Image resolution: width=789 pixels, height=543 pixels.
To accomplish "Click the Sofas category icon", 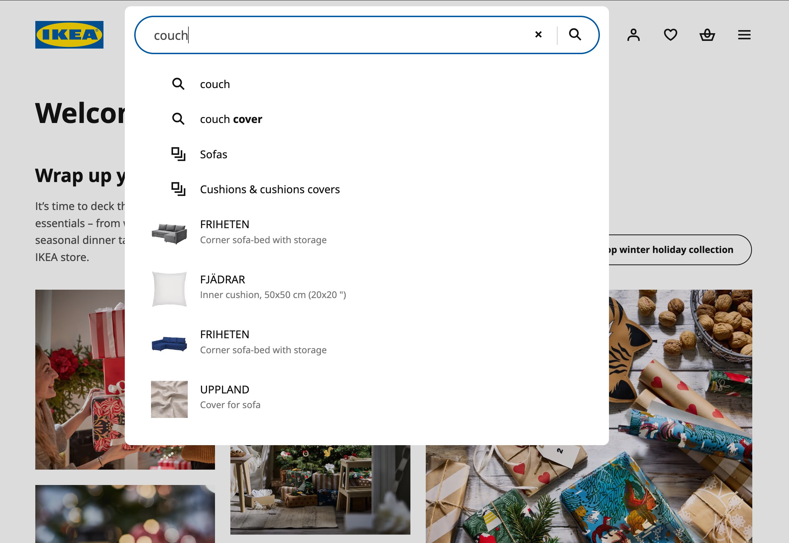I will tap(178, 154).
